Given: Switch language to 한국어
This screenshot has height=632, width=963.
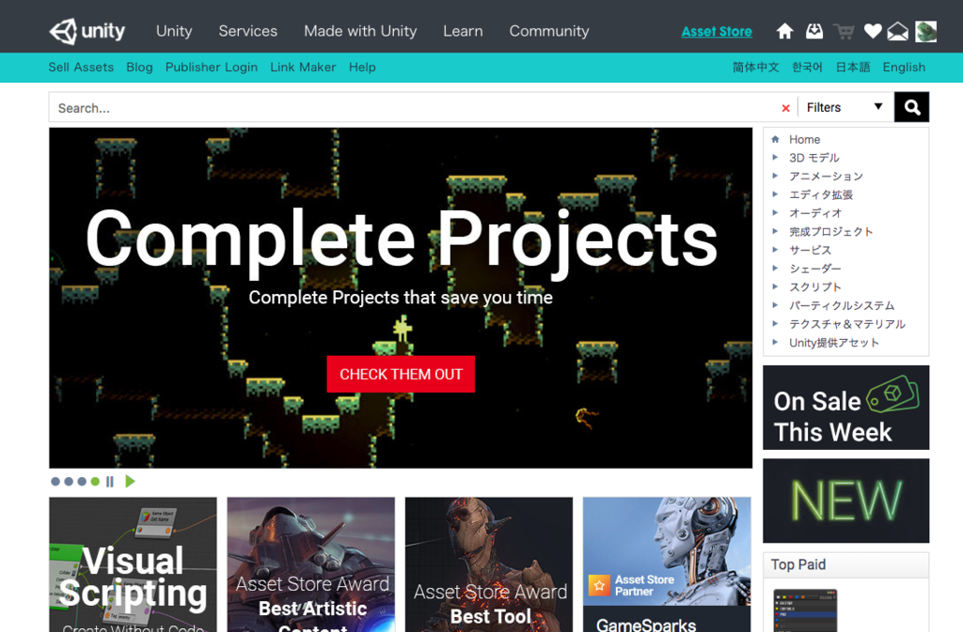Looking at the screenshot, I should point(807,67).
